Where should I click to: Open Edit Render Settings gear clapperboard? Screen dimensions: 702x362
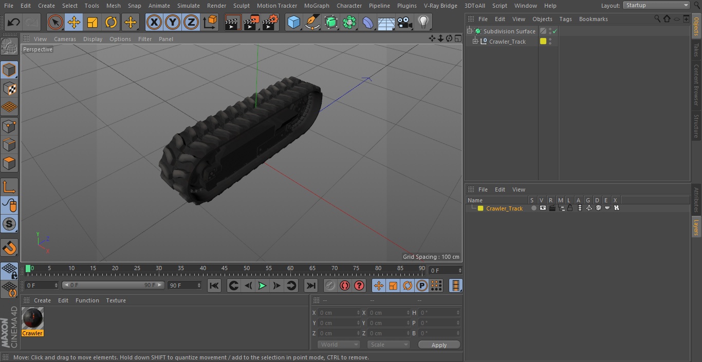(x=270, y=22)
